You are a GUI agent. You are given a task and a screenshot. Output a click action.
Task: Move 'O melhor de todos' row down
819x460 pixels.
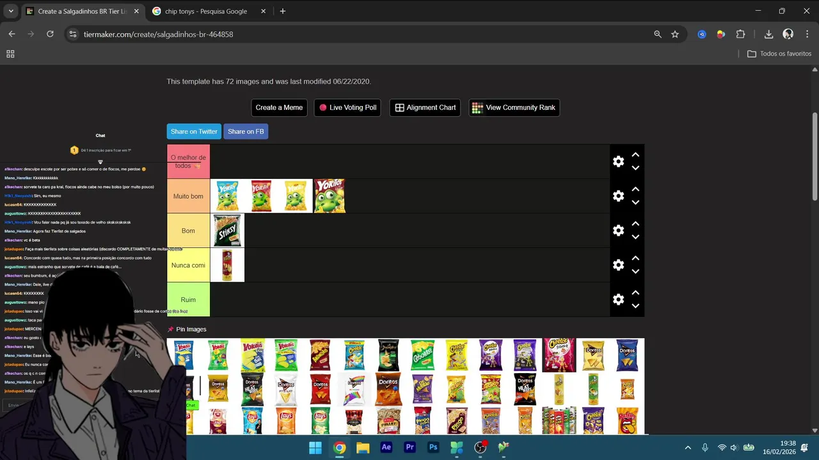635,168
